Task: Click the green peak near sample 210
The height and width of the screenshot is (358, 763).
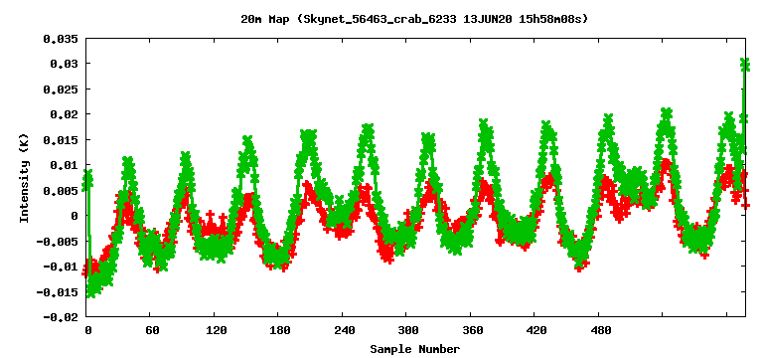Action: (309, 136)
